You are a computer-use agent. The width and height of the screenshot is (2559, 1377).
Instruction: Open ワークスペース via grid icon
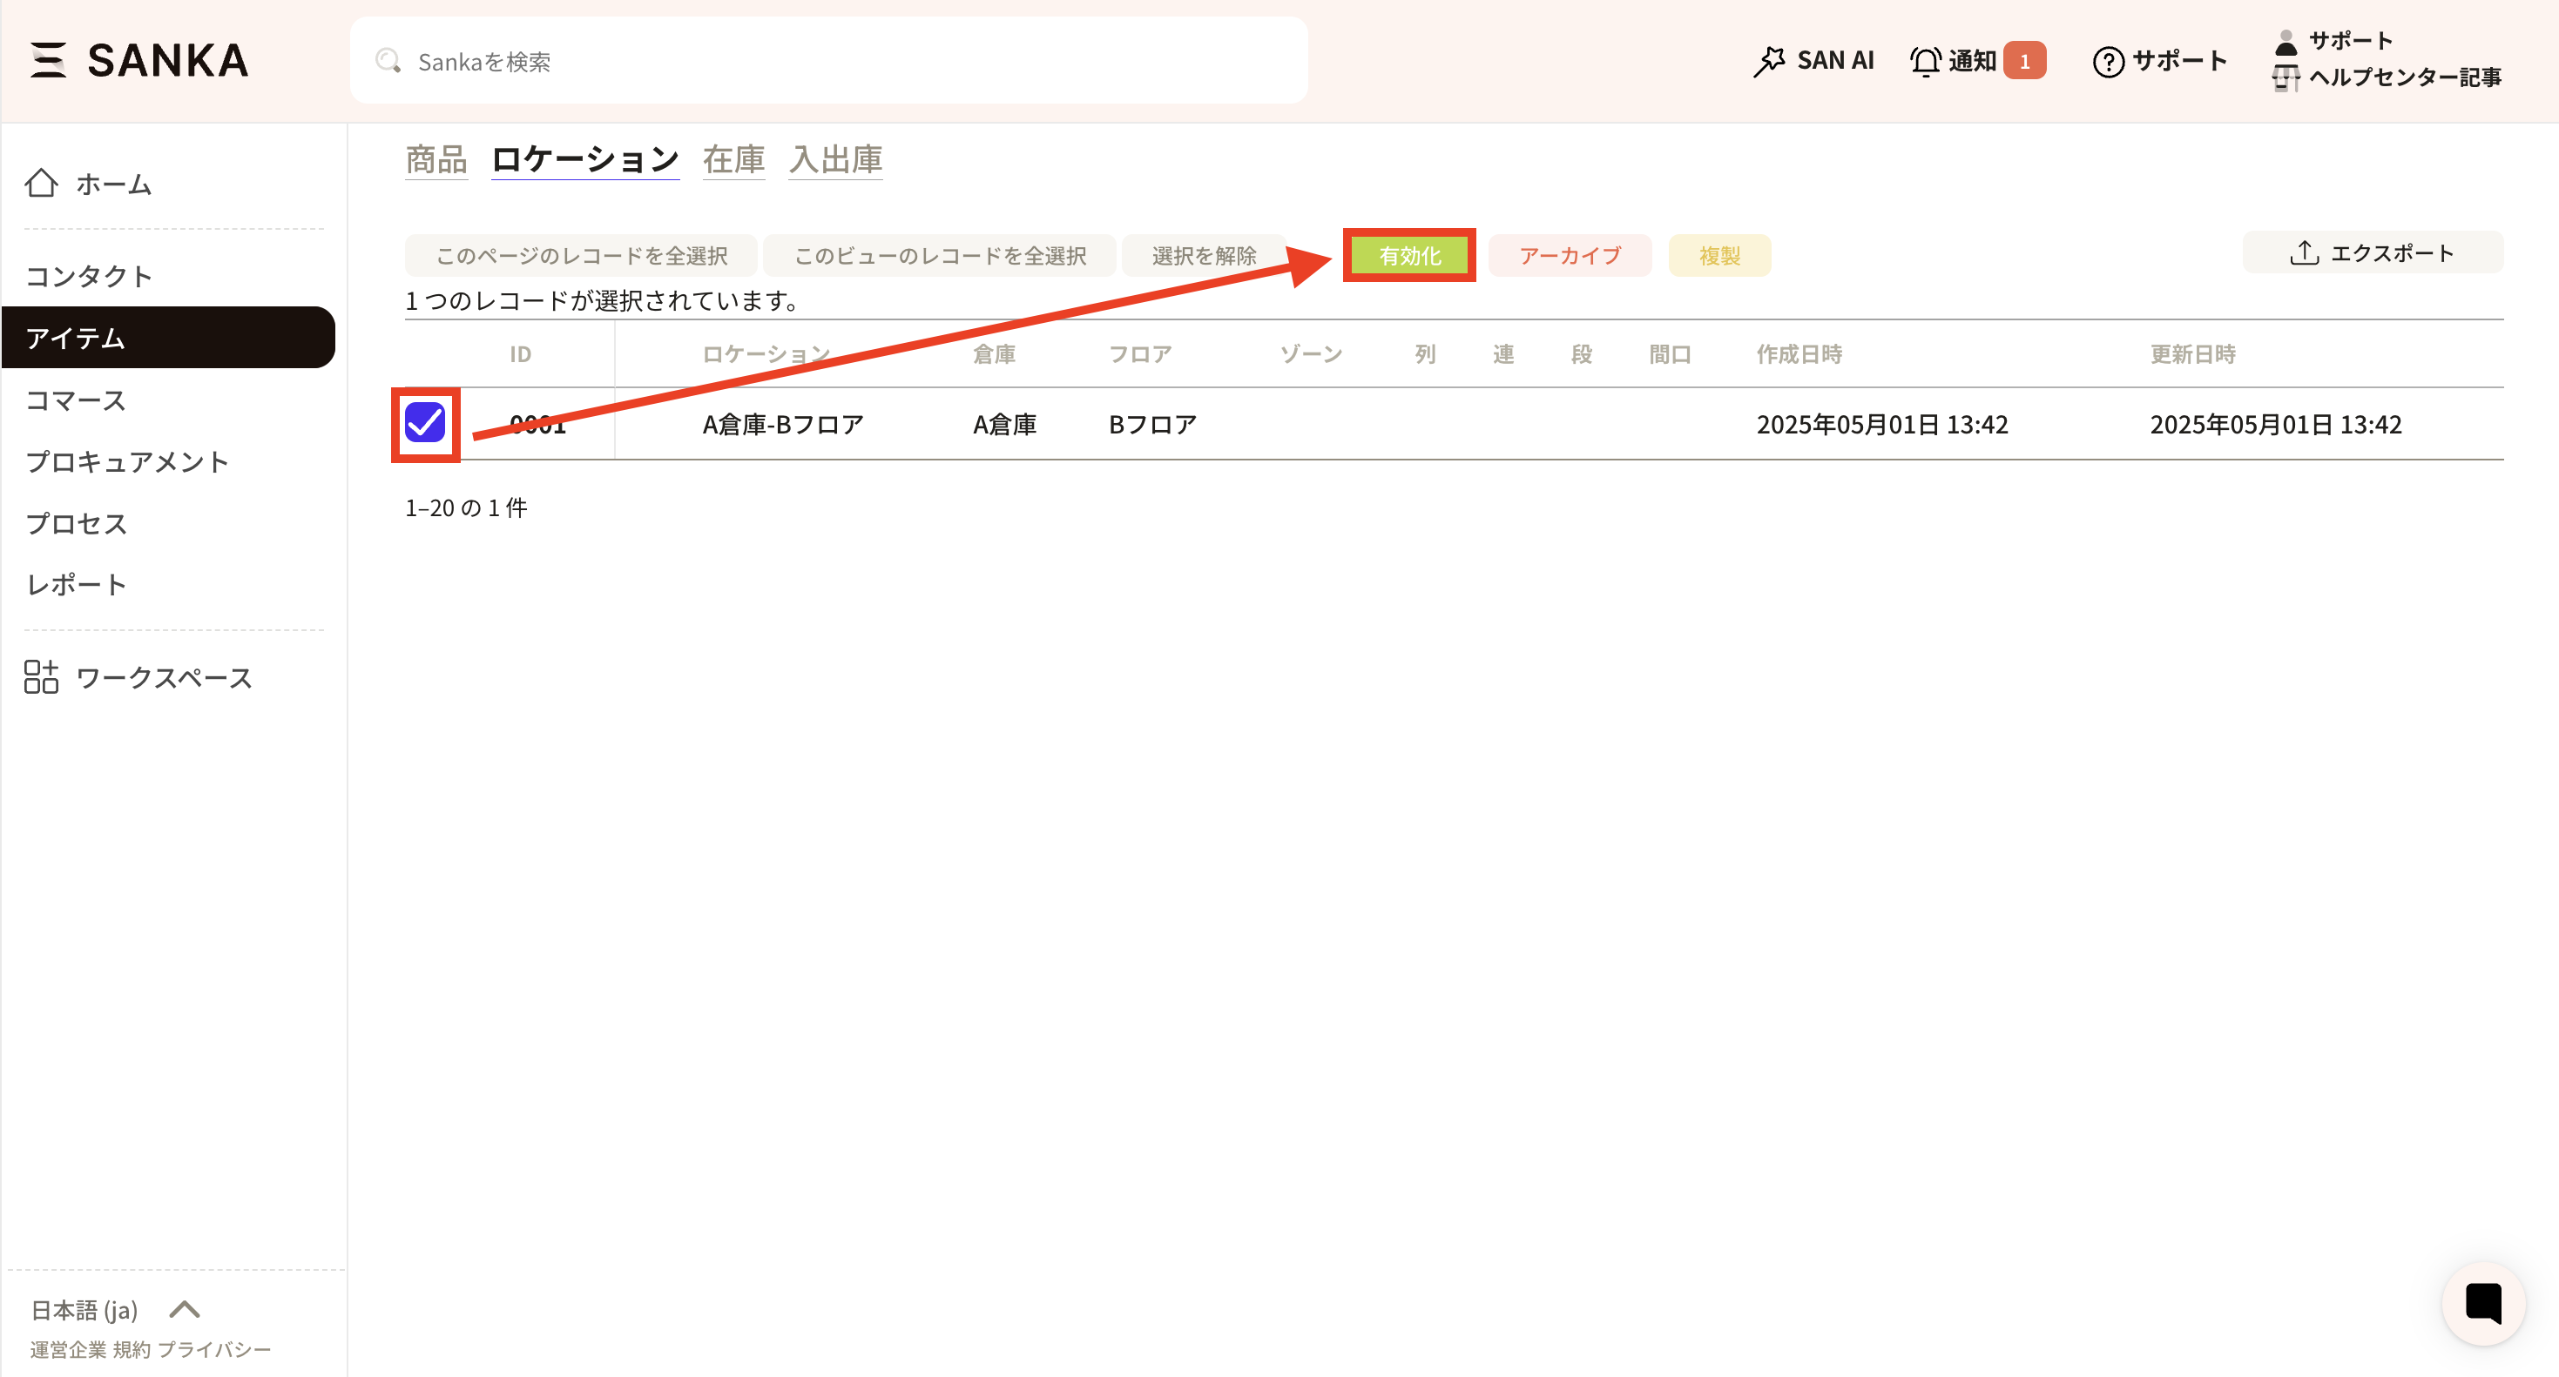41,677
